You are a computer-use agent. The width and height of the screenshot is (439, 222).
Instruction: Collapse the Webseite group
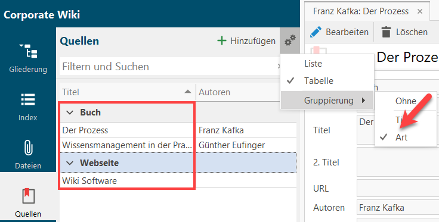[70, 163]
